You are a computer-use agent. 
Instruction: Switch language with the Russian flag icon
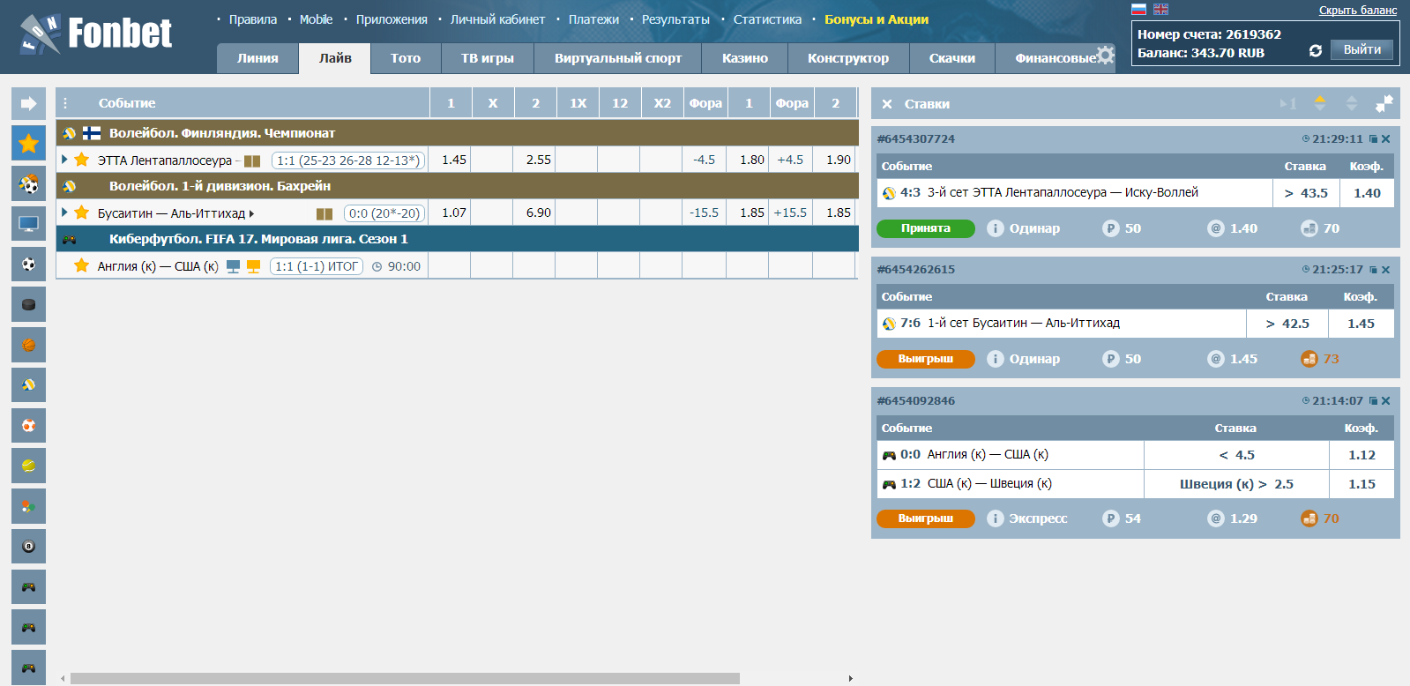point(1138,9)
